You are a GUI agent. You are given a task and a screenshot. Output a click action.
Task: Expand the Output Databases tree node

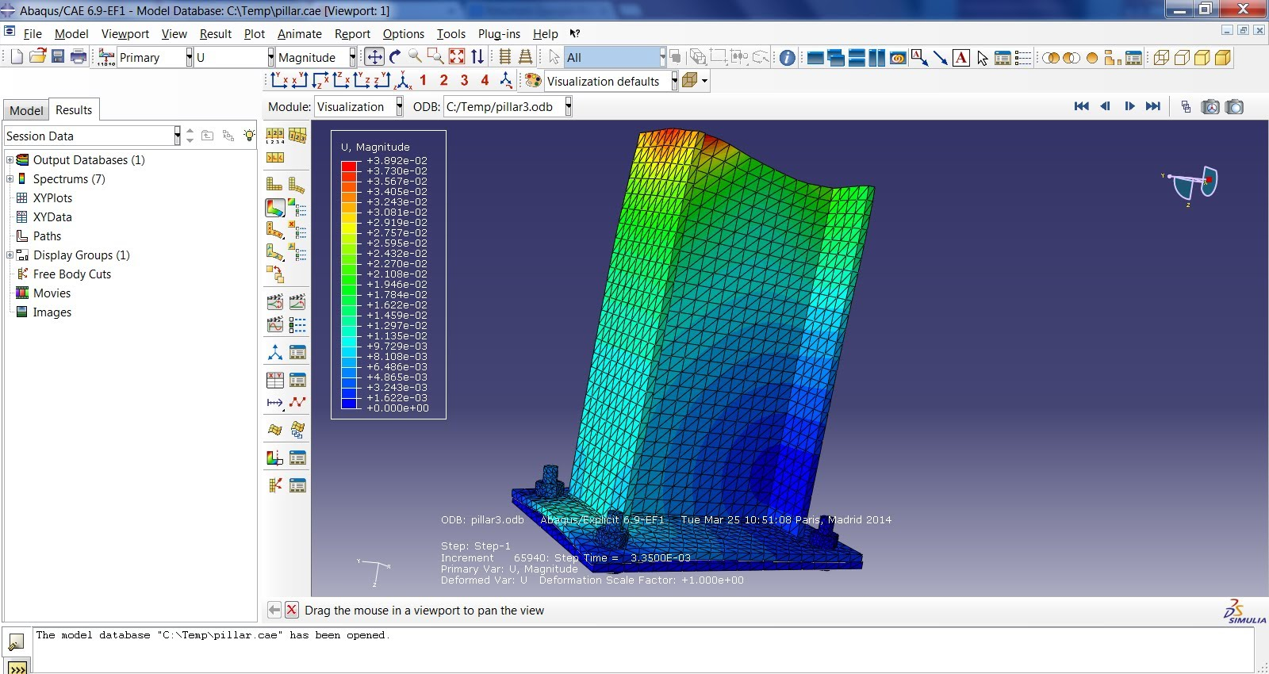click(10, 160)
